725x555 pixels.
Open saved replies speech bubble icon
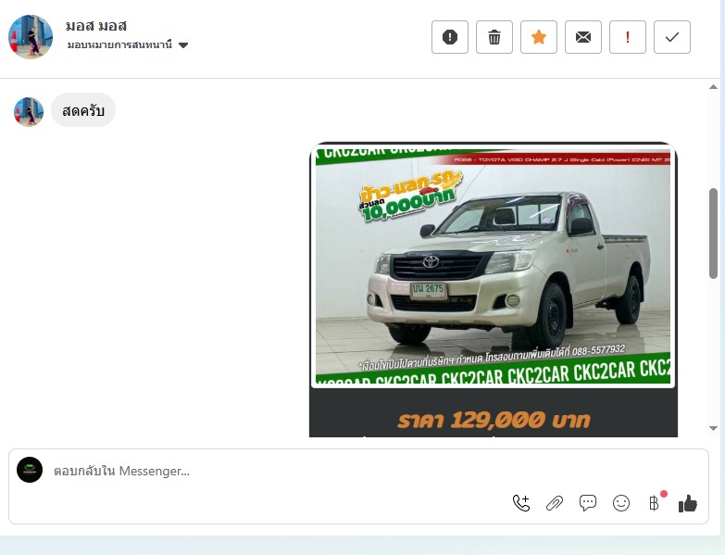(x=588, y=503)
